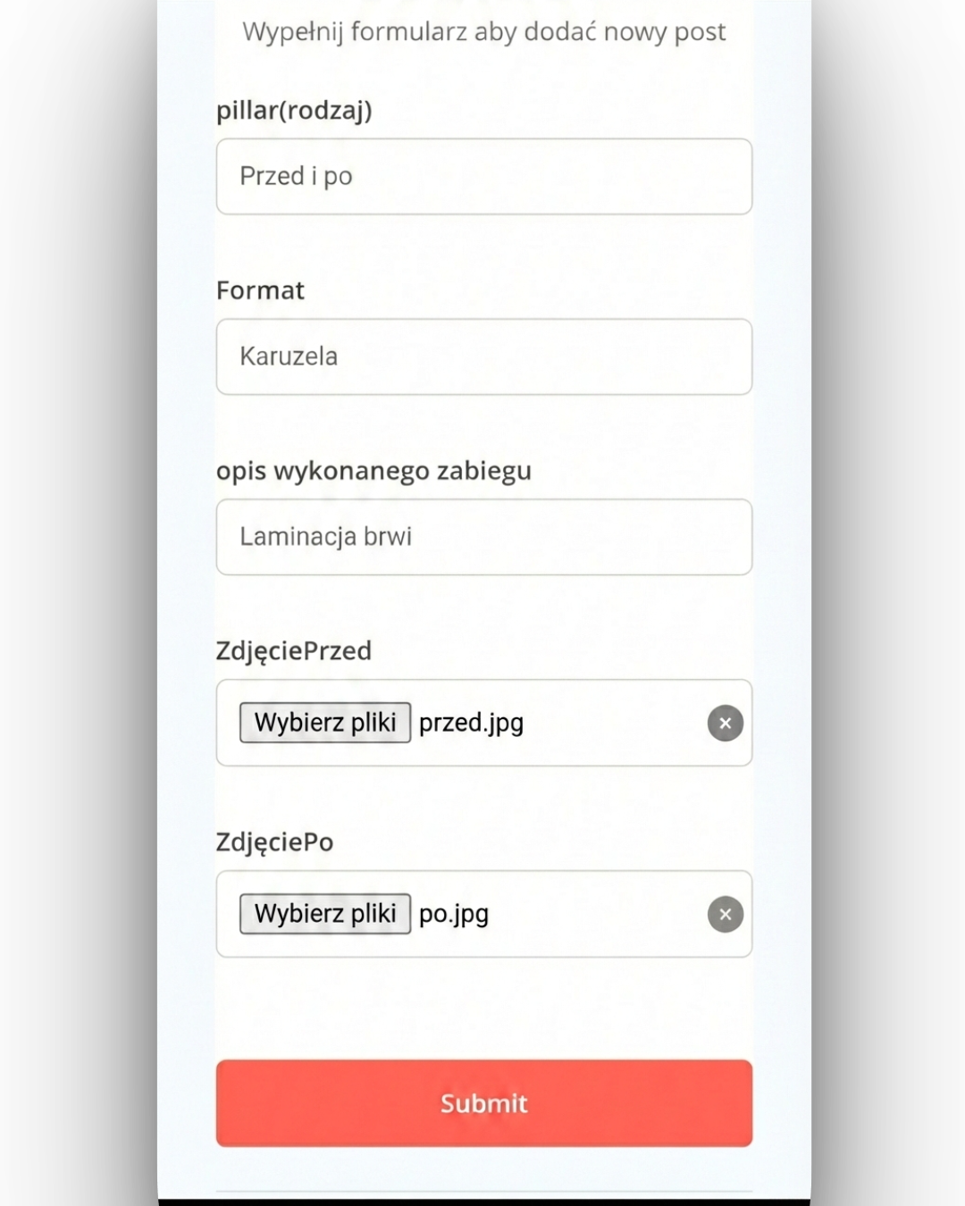
Task: Focus the pillar(rodzaj) input field
Action: coord(483,176)
